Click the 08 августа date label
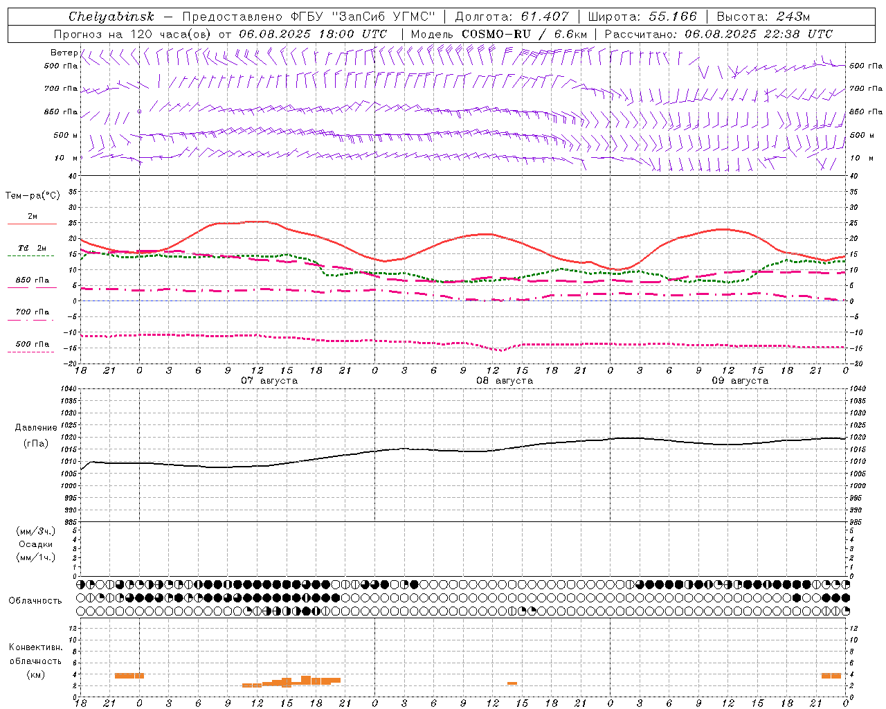886x709 pixels. click(505, 381)
